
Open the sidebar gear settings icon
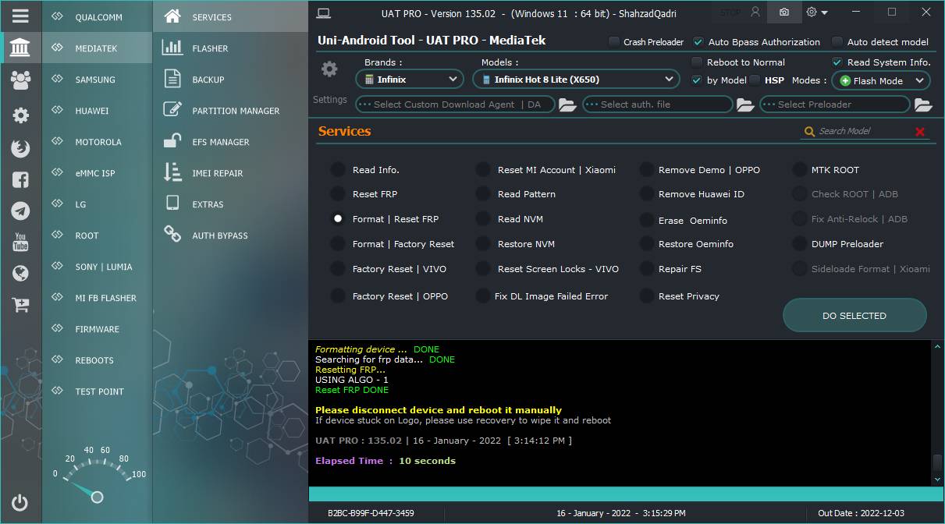(20, 115)
